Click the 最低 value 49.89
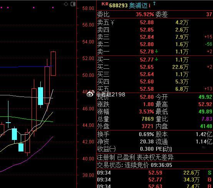Screen dimensions: 213x188 coord(205,111)
